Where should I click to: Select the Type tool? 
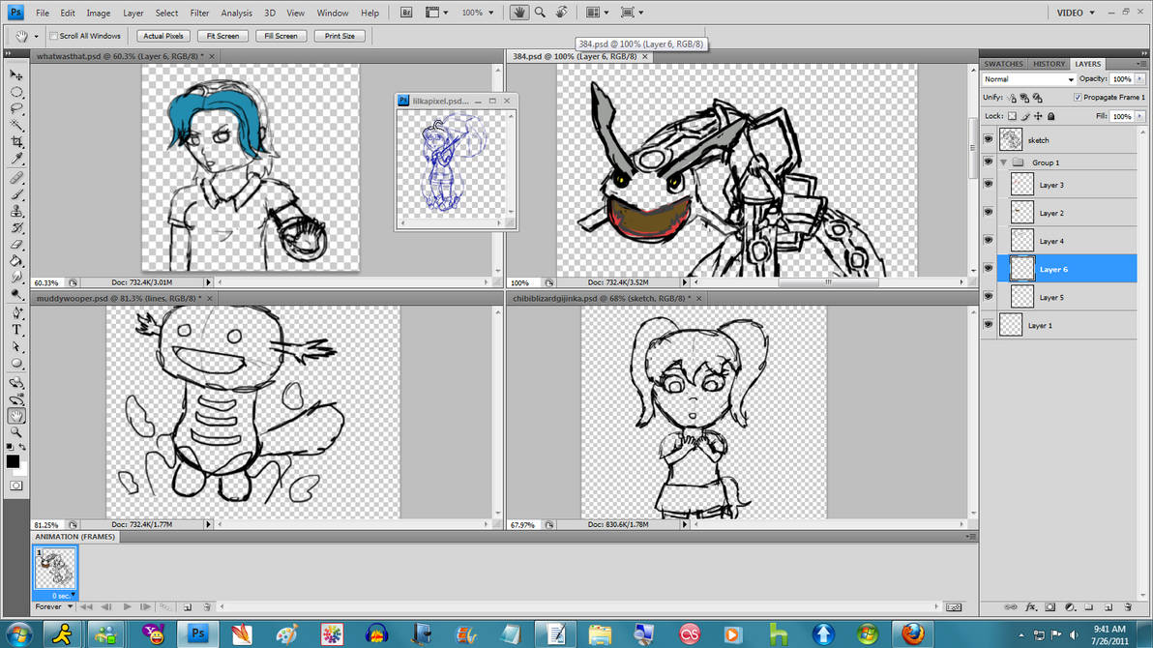tap(16, 330)
